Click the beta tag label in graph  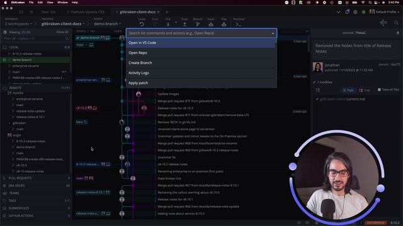(82, 122)
